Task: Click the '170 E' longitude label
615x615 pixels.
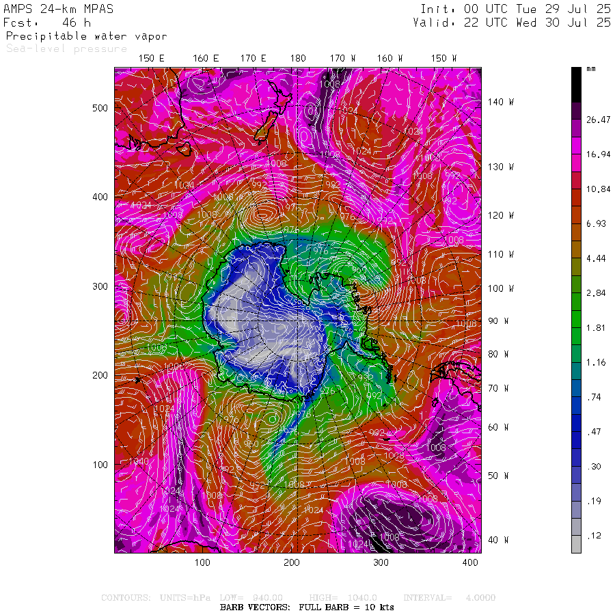Action: (254, 59)
